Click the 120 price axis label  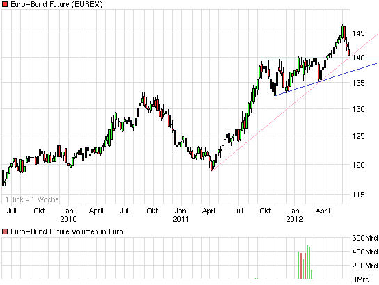tap(358, 165)
